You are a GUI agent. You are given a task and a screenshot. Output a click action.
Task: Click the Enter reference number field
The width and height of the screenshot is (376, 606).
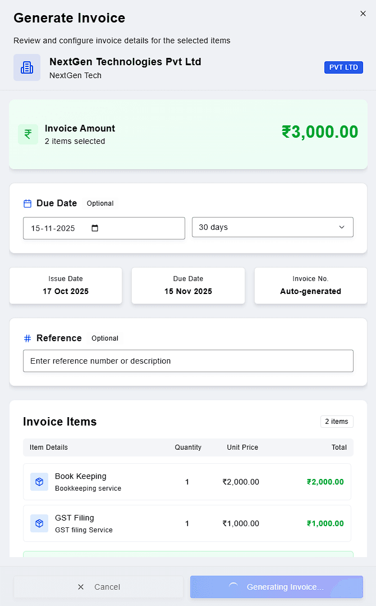click(x=188, y=360)
